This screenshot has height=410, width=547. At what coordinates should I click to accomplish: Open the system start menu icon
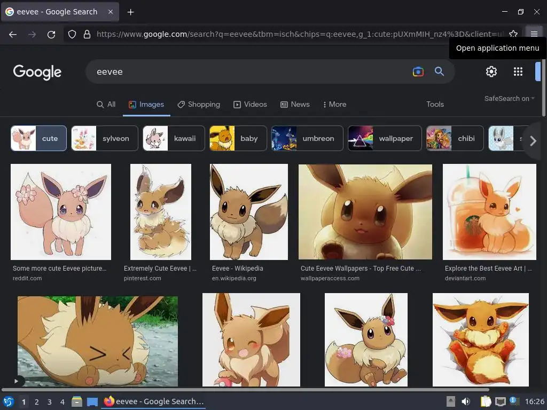(x=8, y=401)
